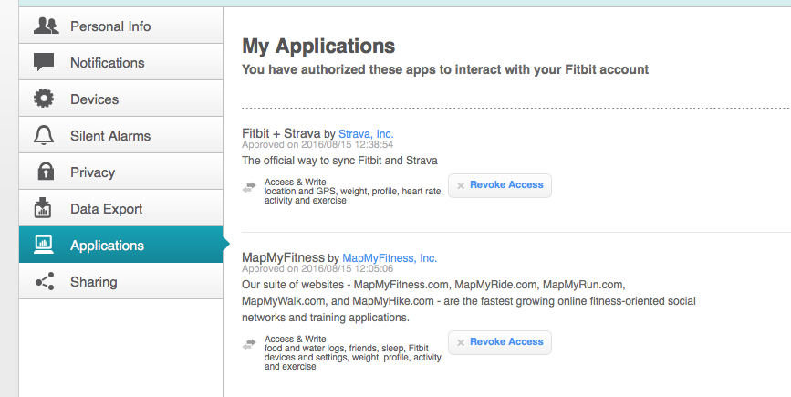Click the MapMyFitness access arrows icon
791x397 pixels.
coord(249,344)
